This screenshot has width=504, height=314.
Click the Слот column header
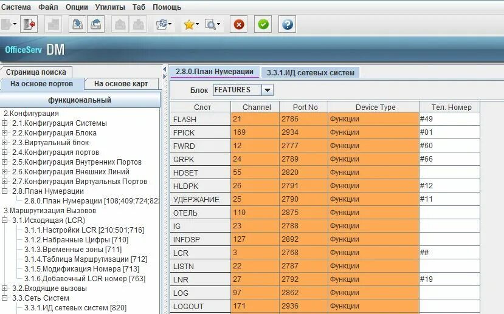click(200, 107)
